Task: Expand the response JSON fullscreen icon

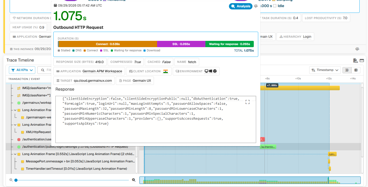Action: pyautogui.click(x=248, y=102)
